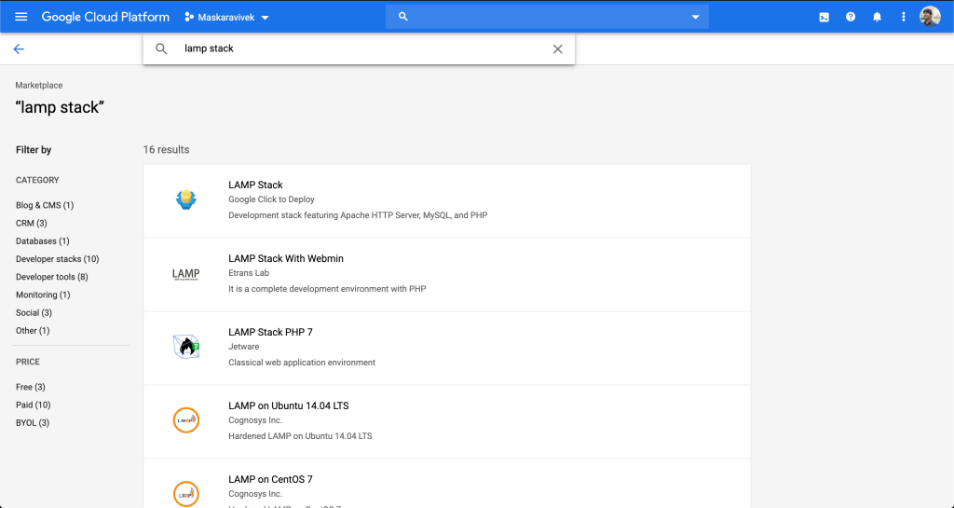
Task: Filter by Paid (10) price
Action: (x=33, y=405)
